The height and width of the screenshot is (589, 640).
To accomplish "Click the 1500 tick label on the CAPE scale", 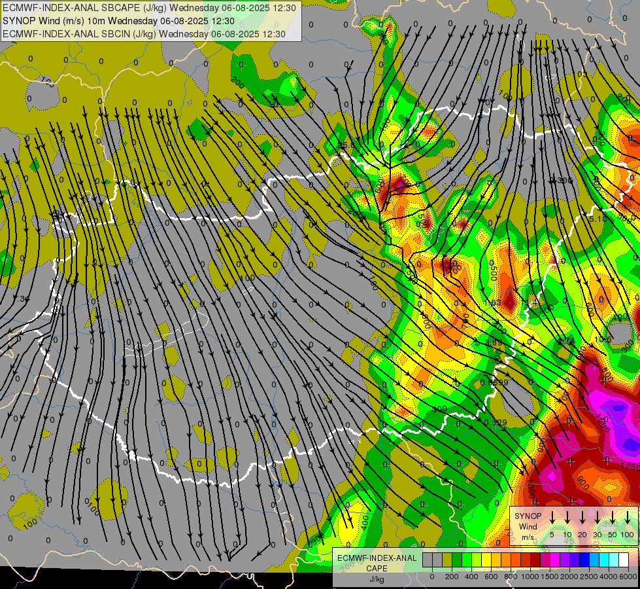I will coord(550,577).
